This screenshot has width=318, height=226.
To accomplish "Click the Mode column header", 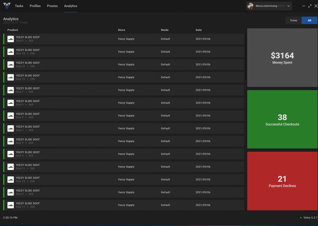I will [165, 30].
